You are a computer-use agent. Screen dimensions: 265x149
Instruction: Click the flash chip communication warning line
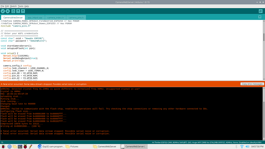pyautogui.click(x=104, y=109)
